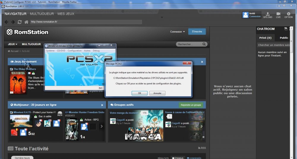
Task: Click the RomStation logo
Action: 27,32
